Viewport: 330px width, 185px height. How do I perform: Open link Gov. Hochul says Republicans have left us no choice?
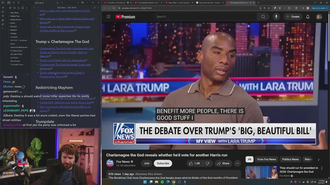pos(65,108)
